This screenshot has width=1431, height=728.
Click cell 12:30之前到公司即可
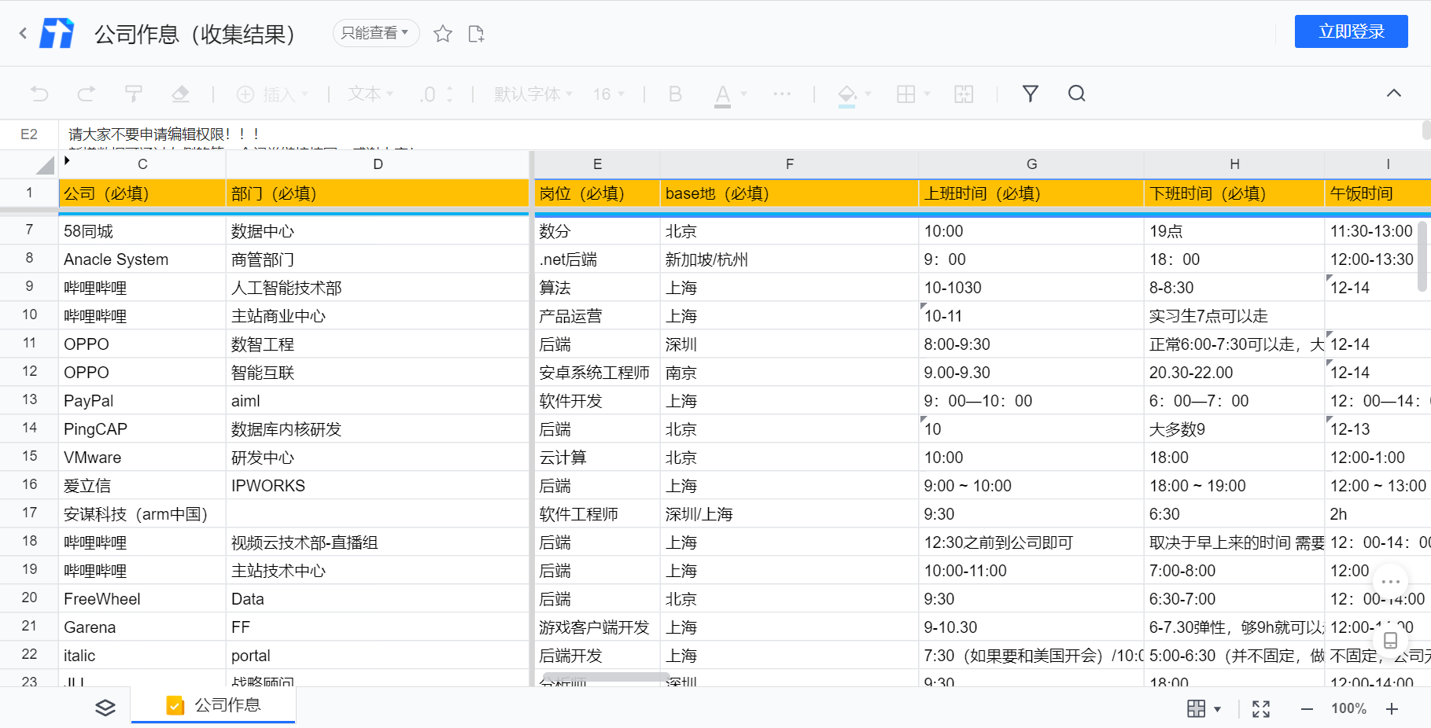click(1031, 542)
